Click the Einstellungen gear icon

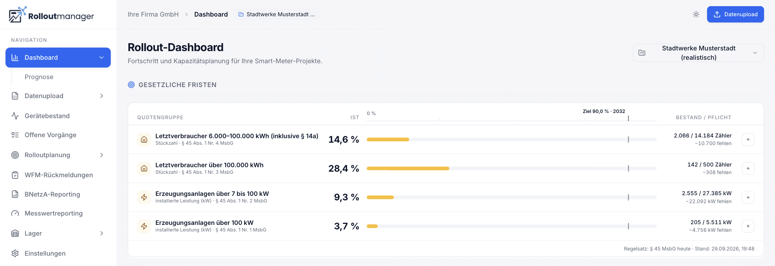point(15,254)
